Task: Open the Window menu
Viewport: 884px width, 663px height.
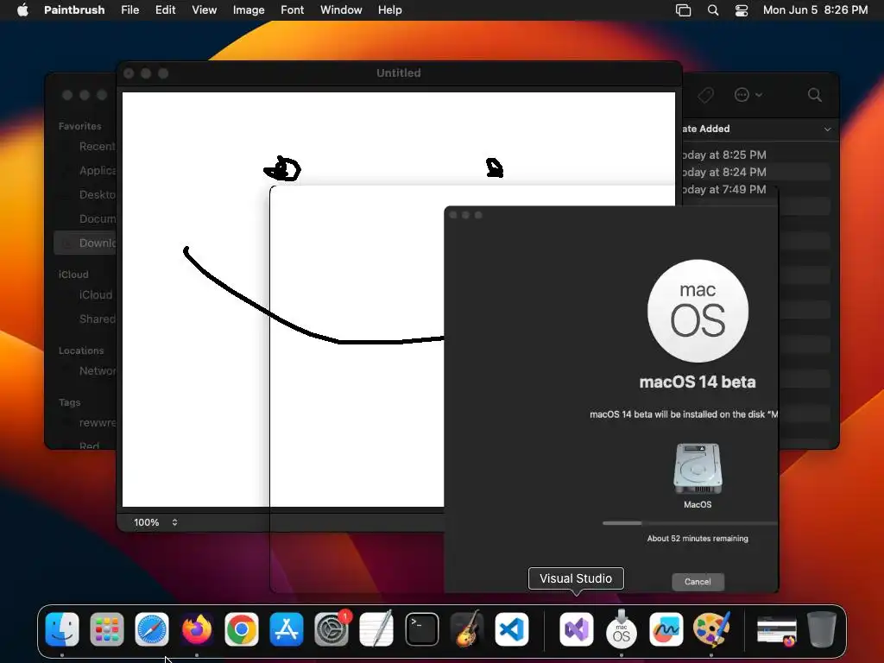Action: coord(341,10)
